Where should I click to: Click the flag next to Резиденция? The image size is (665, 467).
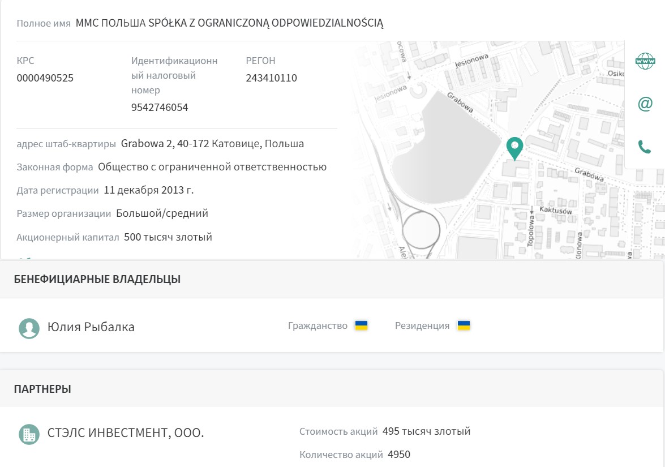[x=464, y=325]
